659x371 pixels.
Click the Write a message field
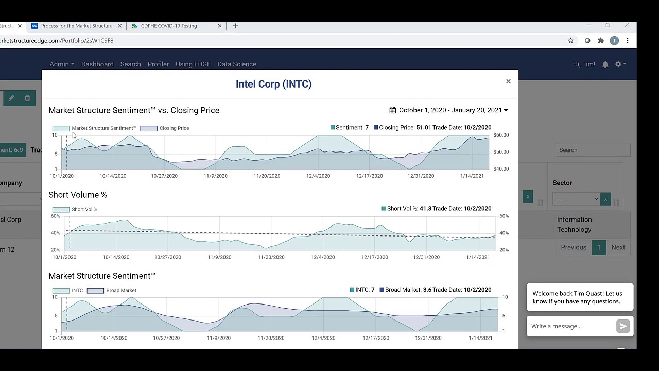point(571,326)
